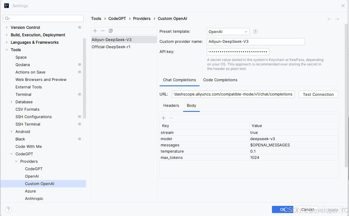Click the bottom-left help question mark

(x=9, y=209)
